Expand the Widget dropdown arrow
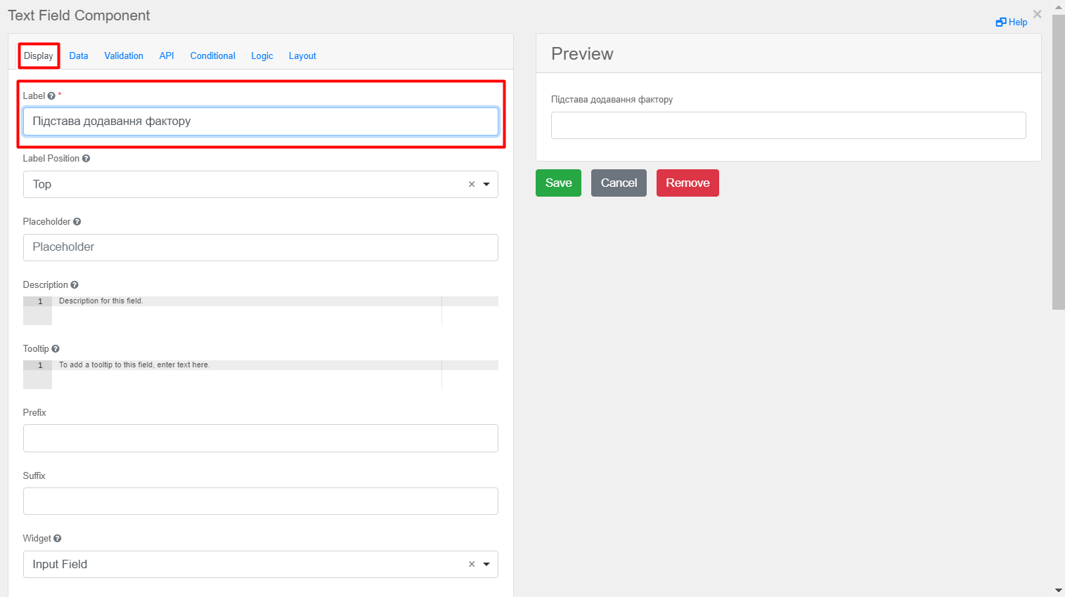 486,565
